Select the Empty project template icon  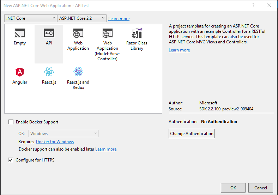[20, 33]
